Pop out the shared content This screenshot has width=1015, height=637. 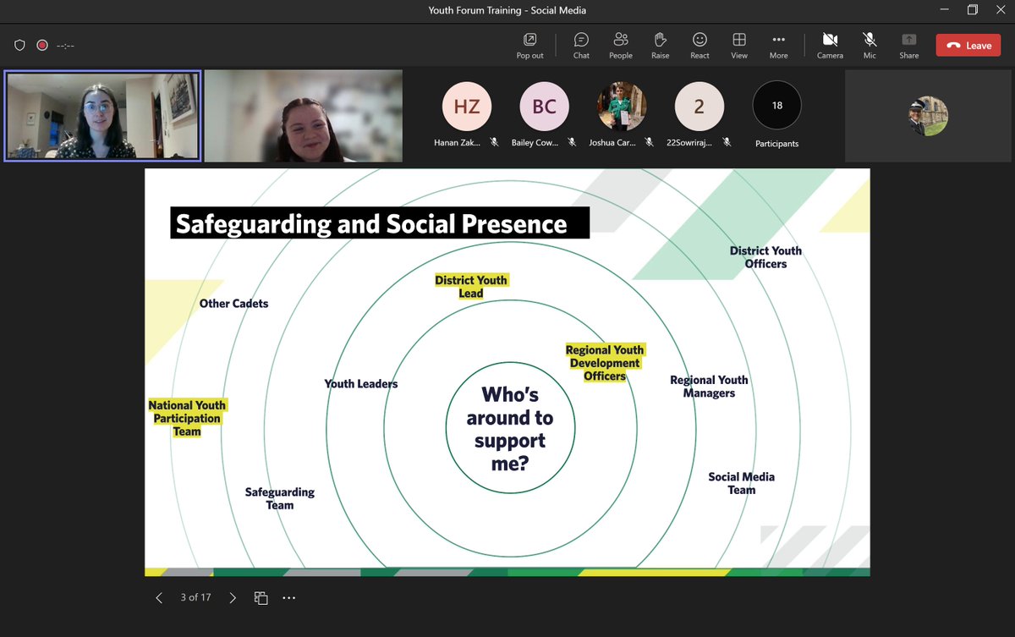pyautogui.click(x=529, y=46)
